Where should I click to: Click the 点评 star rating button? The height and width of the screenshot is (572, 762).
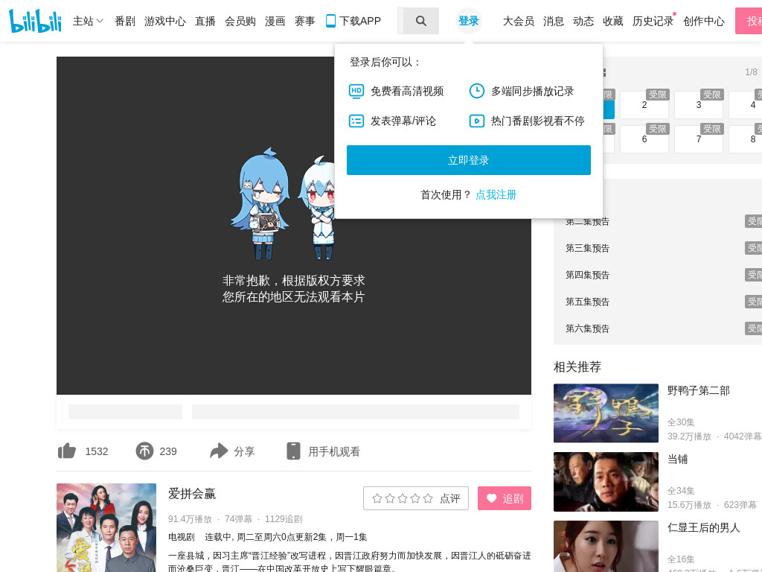[416, 498]
